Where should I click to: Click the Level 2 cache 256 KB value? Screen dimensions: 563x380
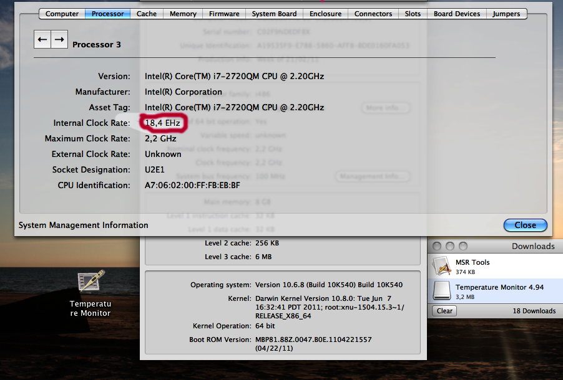click(267, 243)
